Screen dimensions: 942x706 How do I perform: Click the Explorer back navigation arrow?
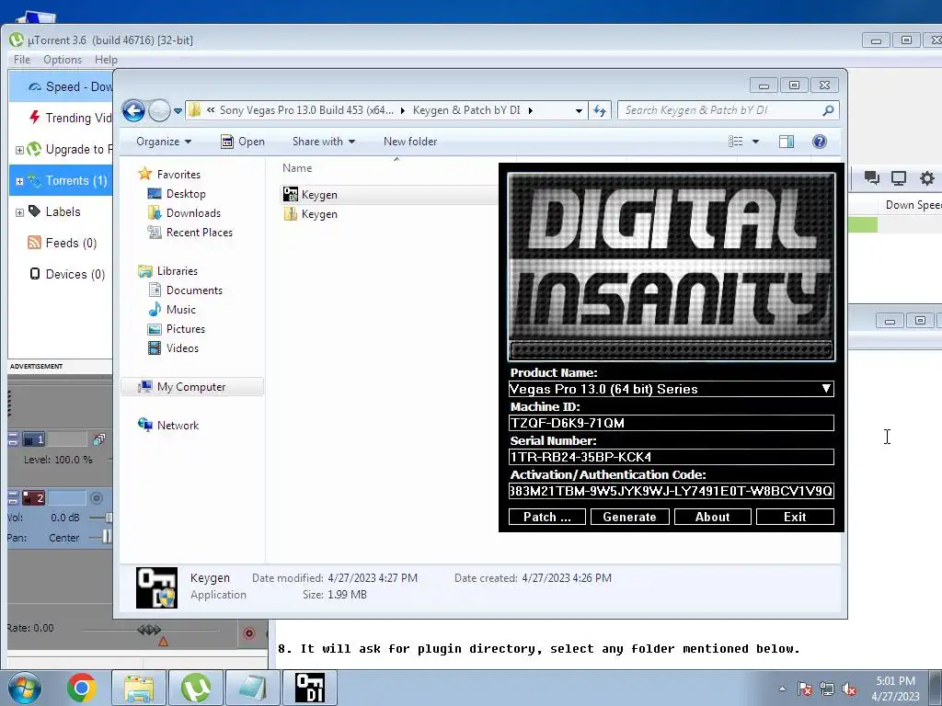click(133, 110)
